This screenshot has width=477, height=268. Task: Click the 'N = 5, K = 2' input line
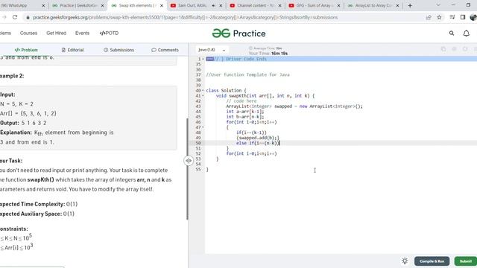[16, 104]
